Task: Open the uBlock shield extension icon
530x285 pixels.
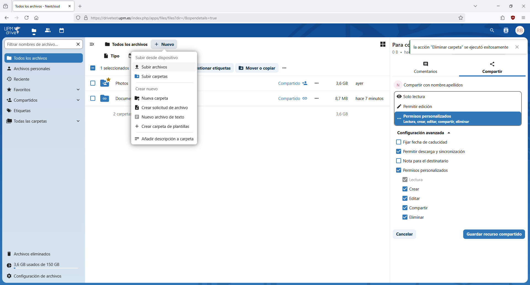Action: 513,18
